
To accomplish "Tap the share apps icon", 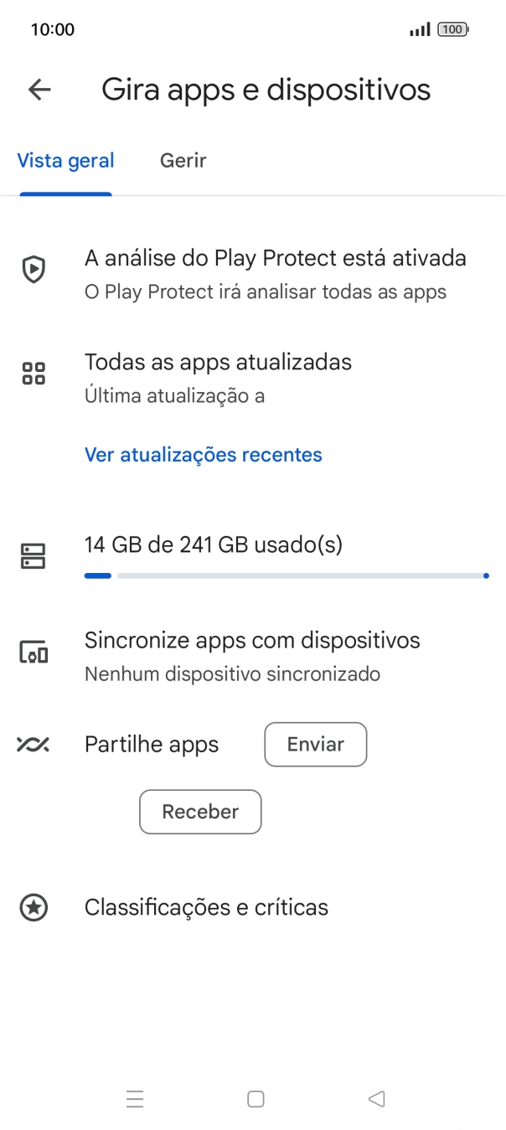I will 34,745.
